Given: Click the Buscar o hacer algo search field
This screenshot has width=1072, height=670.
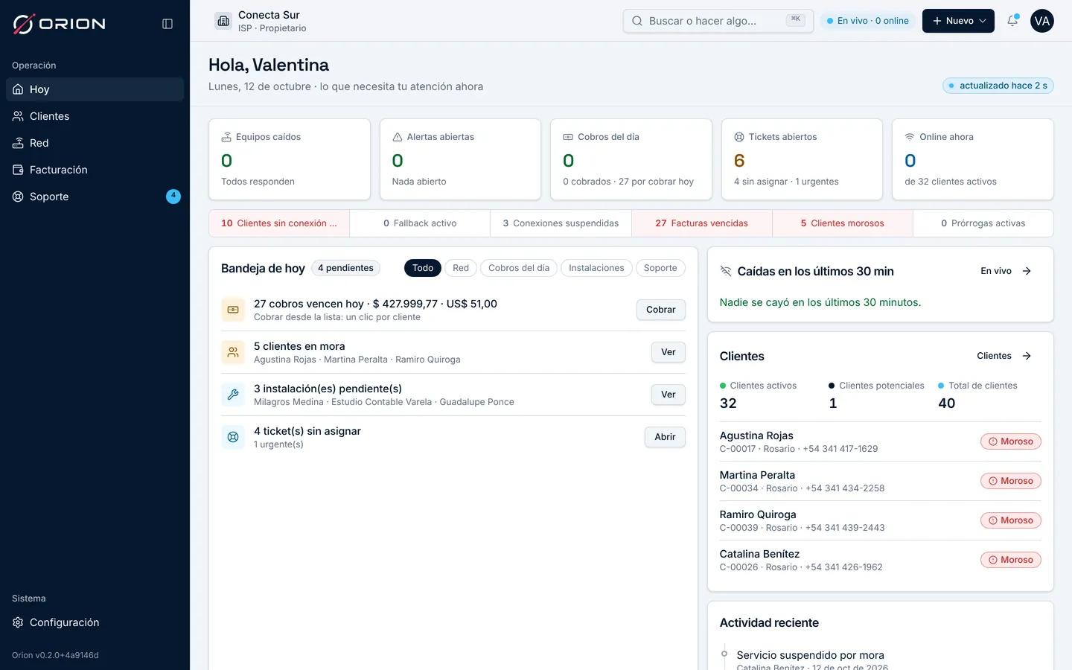Looking at the screenshot, I should 718,21.
